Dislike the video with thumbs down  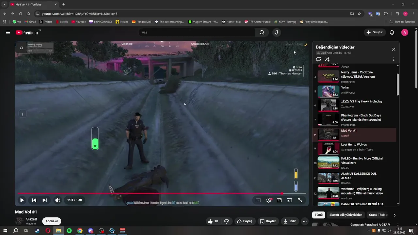coord(227,221)
